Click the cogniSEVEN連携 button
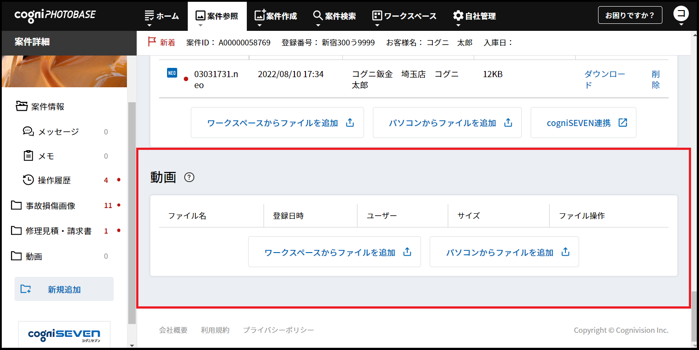Viewport: 699px width, 350px height. pos(583,123)
